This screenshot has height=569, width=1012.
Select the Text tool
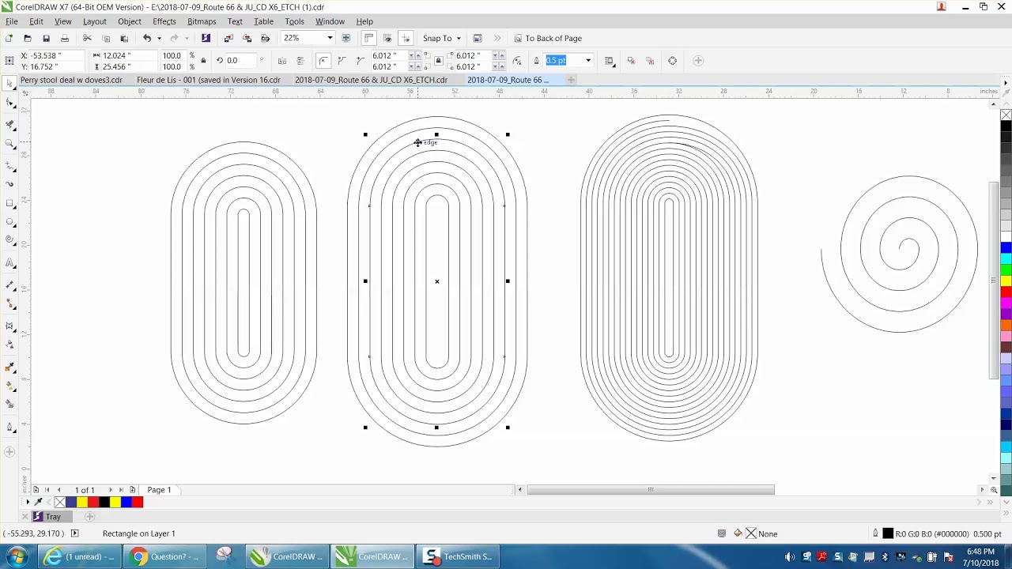[9, 262]
